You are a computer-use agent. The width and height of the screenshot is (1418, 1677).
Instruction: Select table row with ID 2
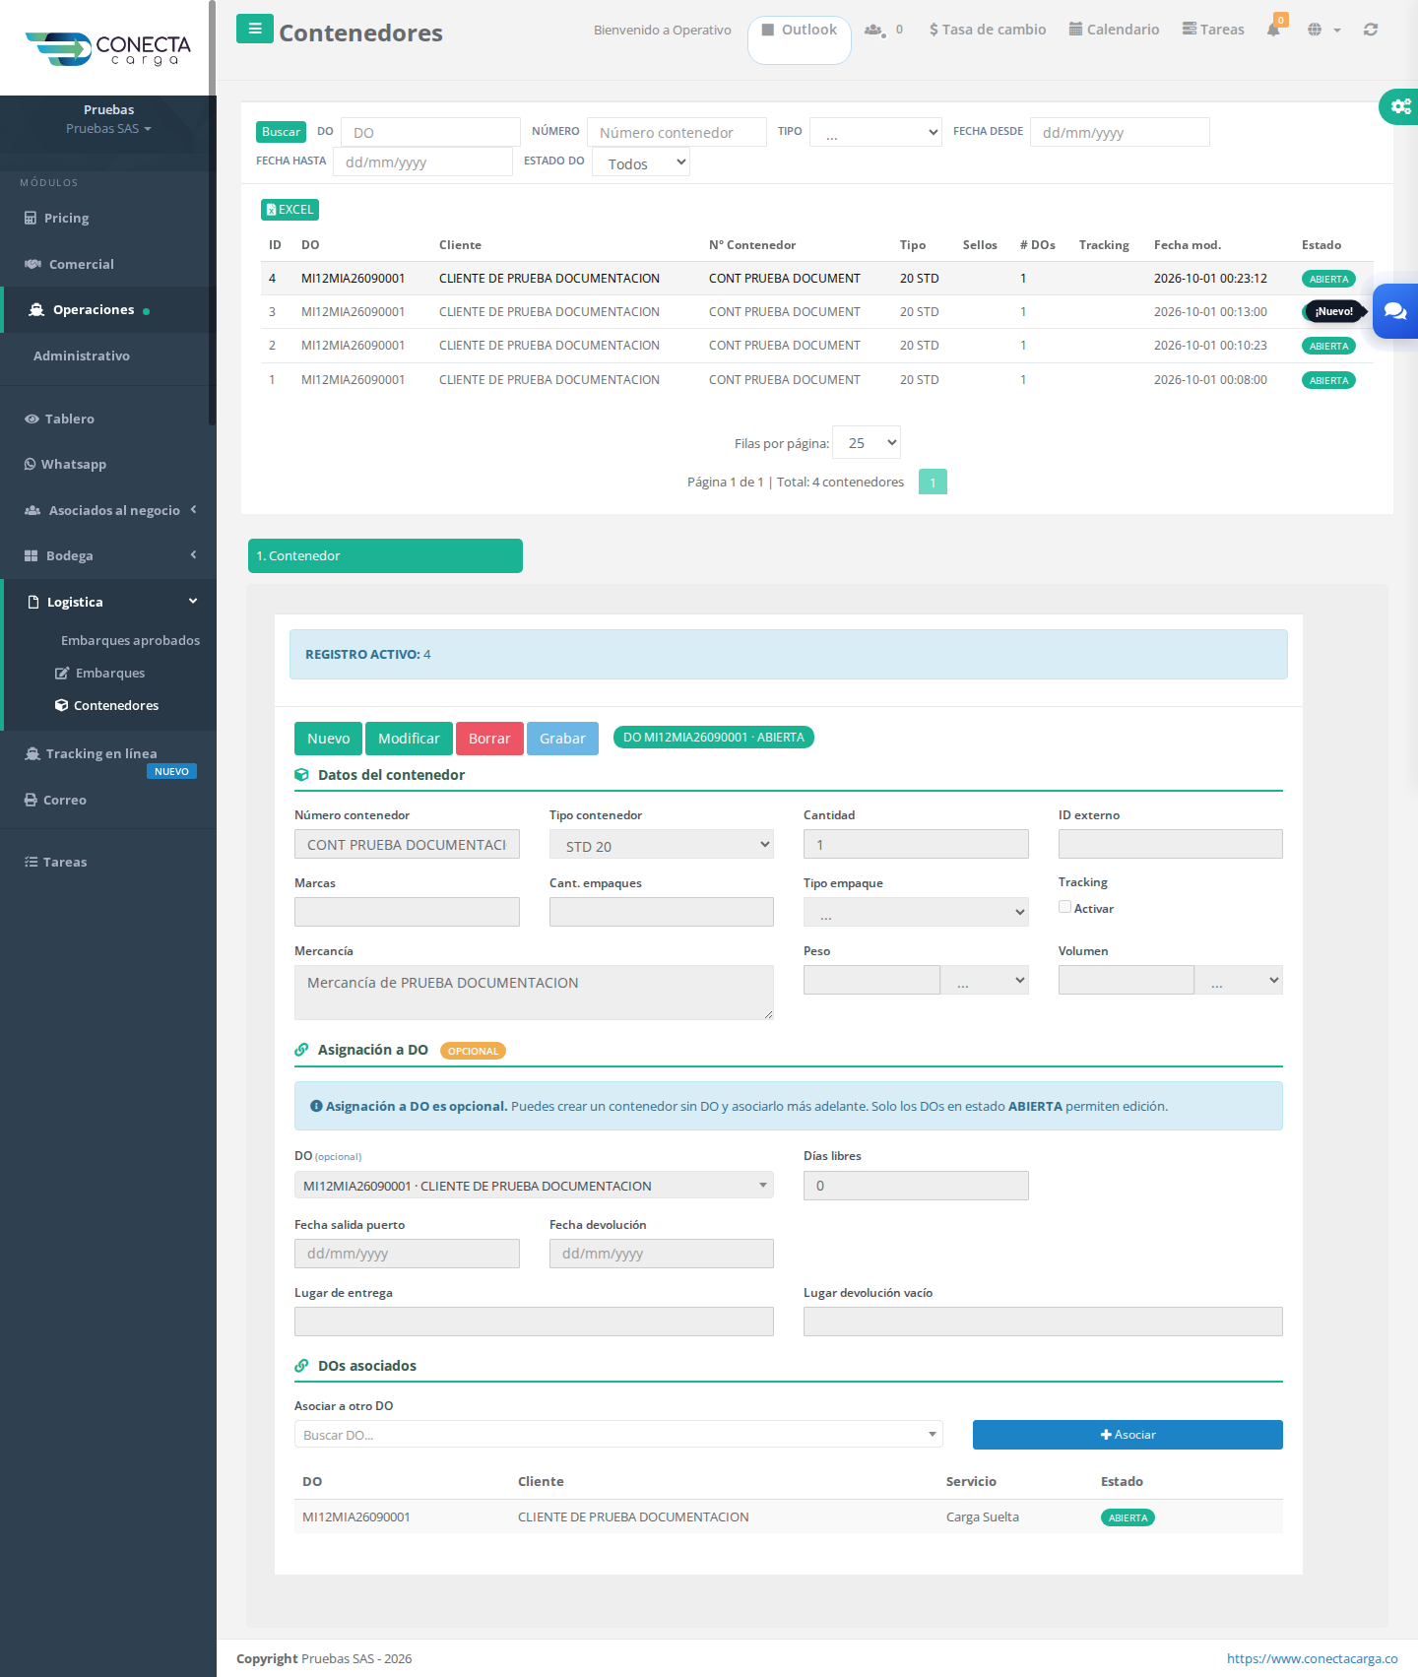pos(817,346)
